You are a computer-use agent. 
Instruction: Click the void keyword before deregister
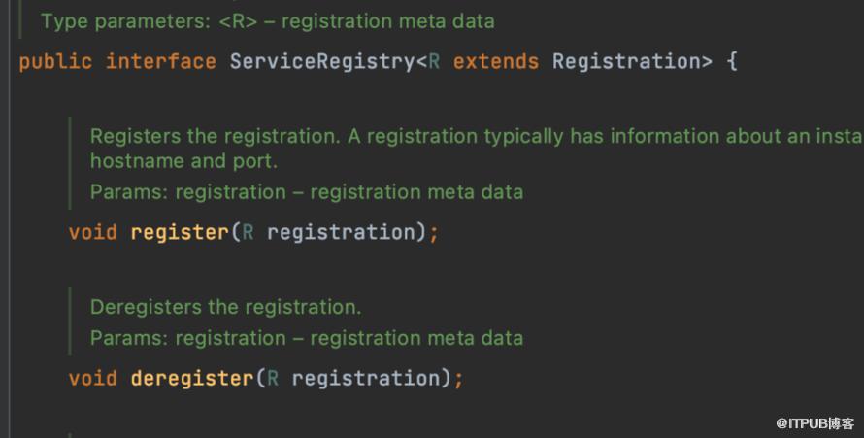tap(93, 378)
